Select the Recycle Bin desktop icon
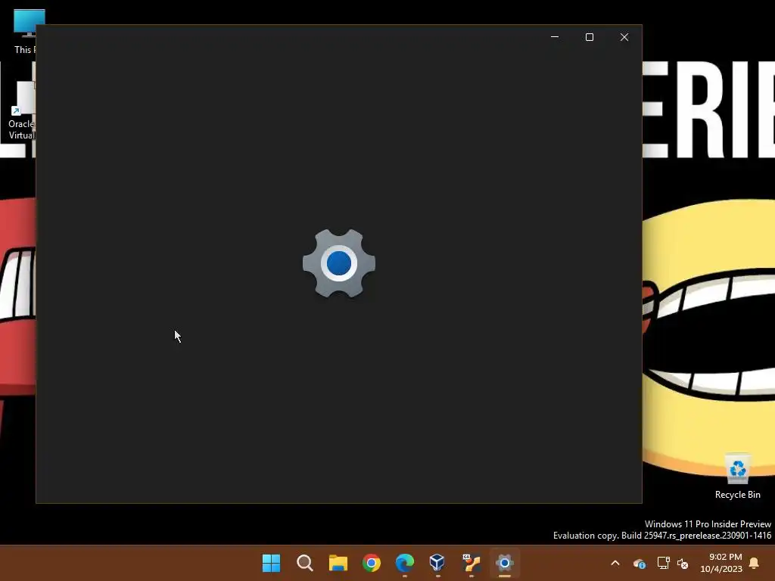 pos(737,477)
